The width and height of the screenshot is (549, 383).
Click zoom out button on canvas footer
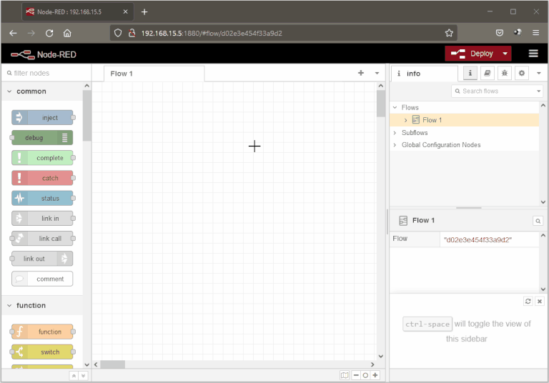pyautogui.click(x=356, y=375)
